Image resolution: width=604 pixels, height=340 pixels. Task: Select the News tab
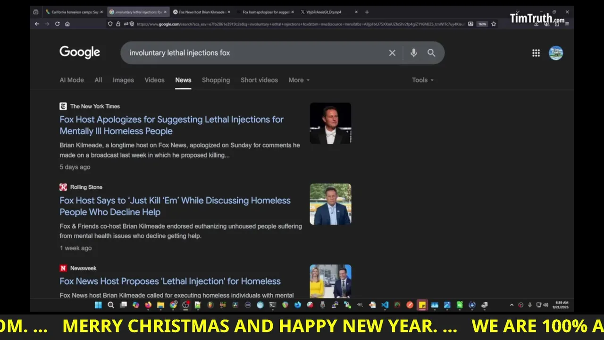pos(183,80)
